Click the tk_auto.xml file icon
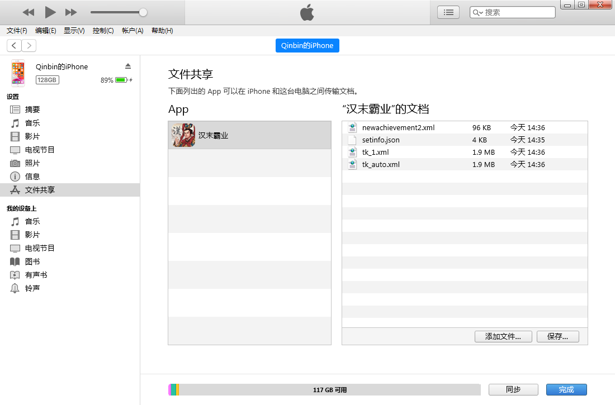 click(x=352, y=164)
